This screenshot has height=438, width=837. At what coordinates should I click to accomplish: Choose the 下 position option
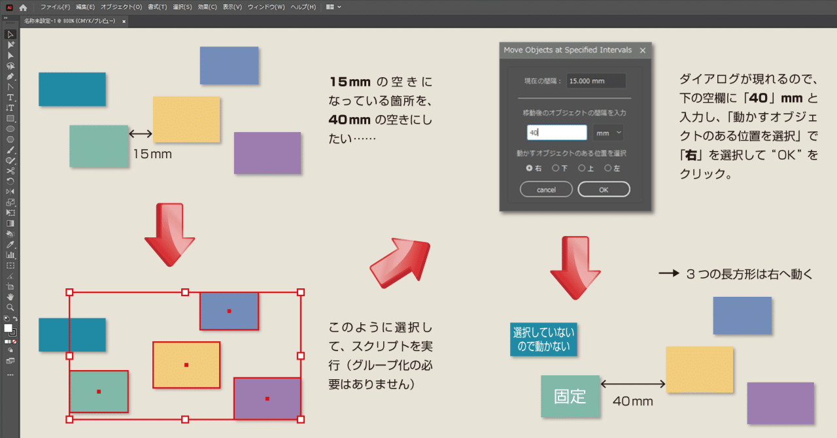pyautogui.click(x=556, y=168)
